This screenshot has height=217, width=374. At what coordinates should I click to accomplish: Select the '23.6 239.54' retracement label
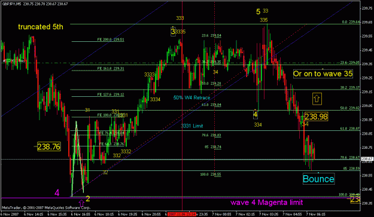211,36
